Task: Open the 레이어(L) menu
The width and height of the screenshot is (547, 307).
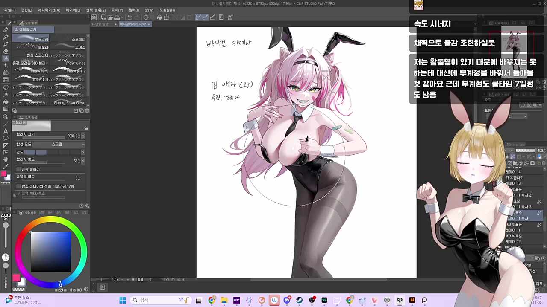Action: pos(73,10)
